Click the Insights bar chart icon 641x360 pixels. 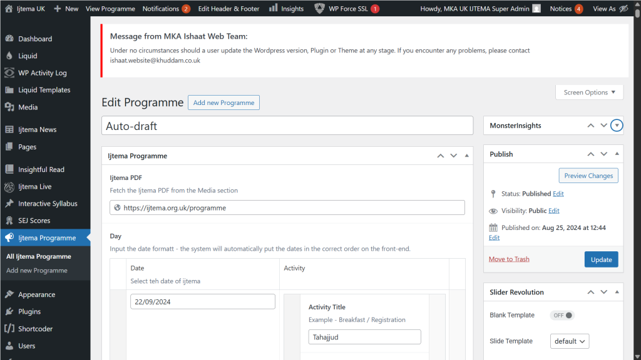coord(274,9)
